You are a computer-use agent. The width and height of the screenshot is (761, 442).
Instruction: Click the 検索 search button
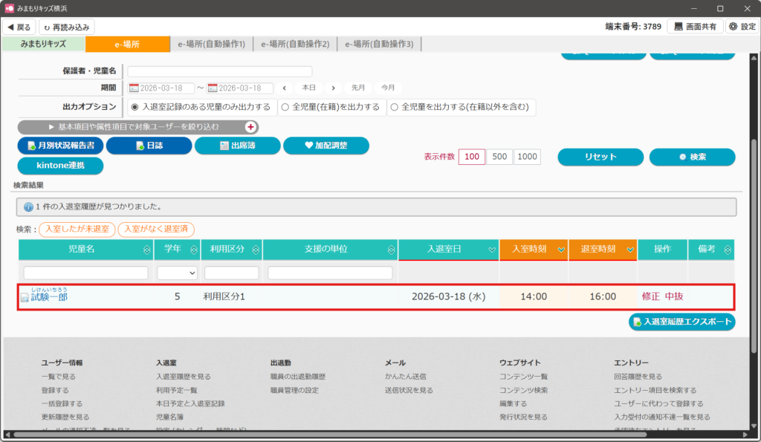pos(692,157)
